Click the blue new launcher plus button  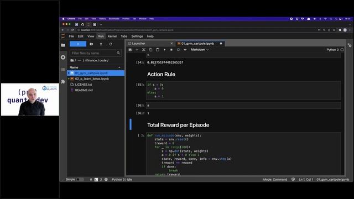click(78, 44)
